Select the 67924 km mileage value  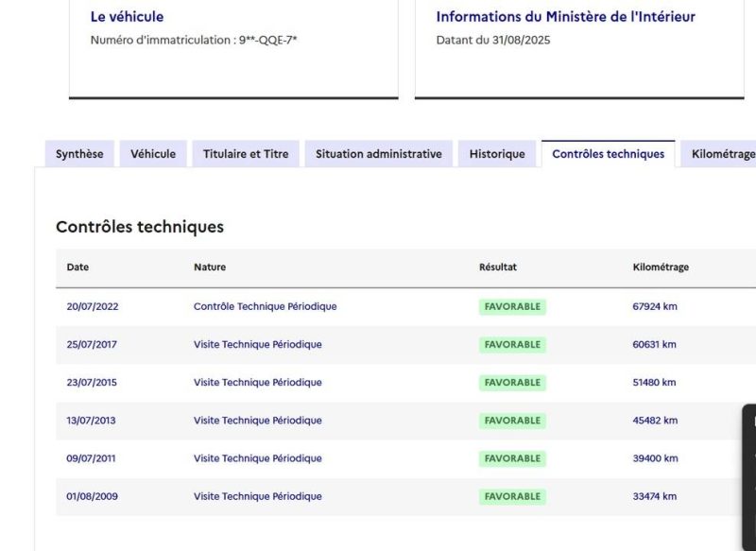pos(656,306)
